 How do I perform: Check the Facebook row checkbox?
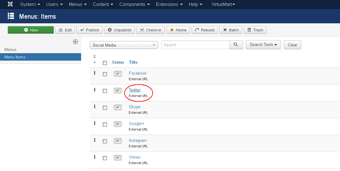click(105, 74)
